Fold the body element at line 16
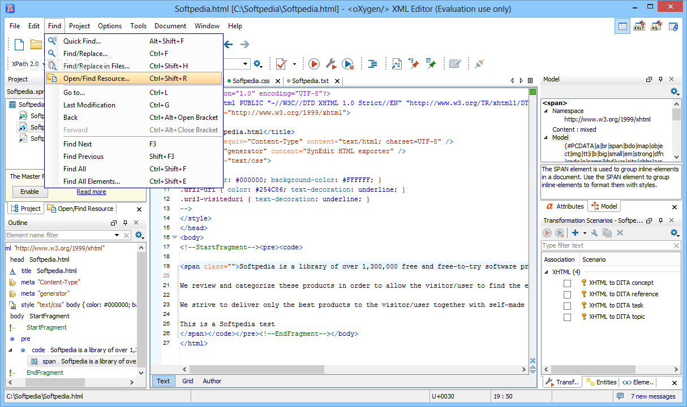 174,237
